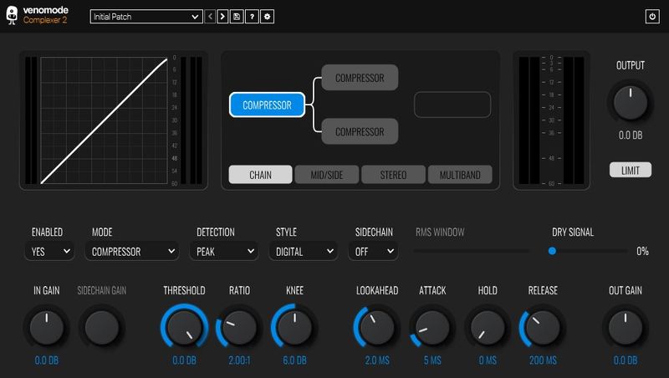
Task: Click the Knee 6.0 DB value
Action: tap(294, 360)
